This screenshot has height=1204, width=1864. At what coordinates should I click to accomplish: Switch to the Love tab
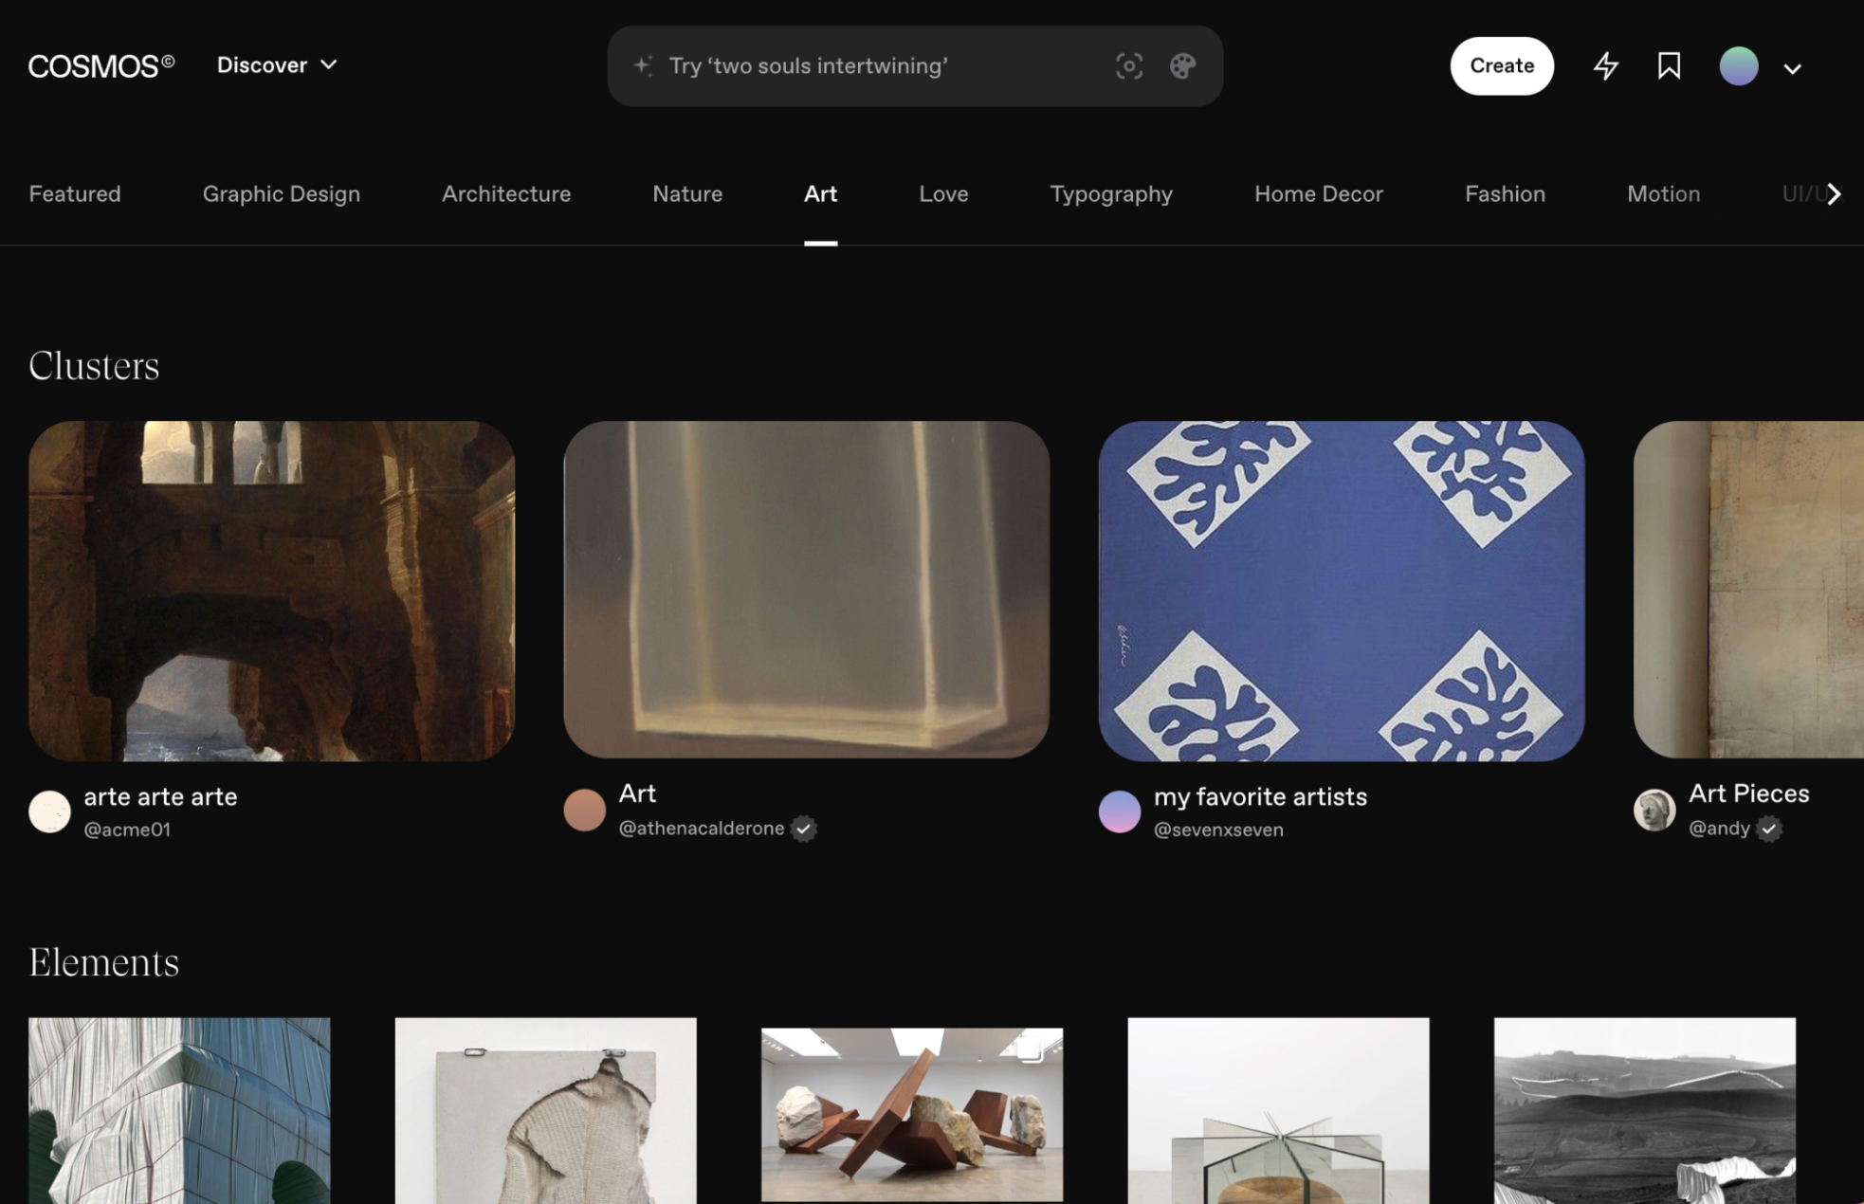(943, 193)
